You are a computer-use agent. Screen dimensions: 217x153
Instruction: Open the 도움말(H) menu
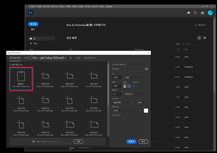(x=109, y=6)
